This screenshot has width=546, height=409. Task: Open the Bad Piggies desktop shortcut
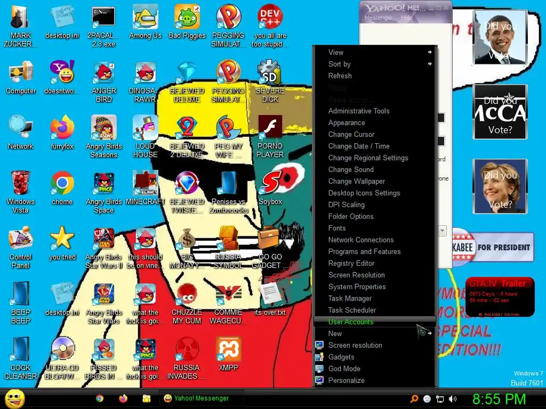point(187,22)
